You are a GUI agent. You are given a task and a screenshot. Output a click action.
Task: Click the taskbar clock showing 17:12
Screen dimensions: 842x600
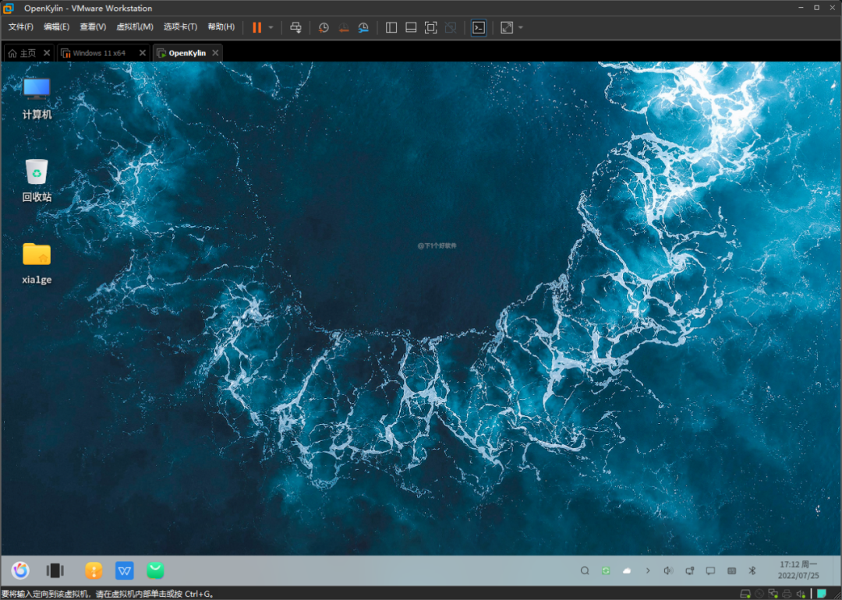coord(798,570)
